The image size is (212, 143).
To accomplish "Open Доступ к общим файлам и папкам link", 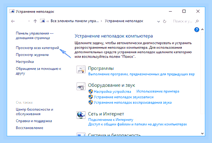I will coord(137,124).
